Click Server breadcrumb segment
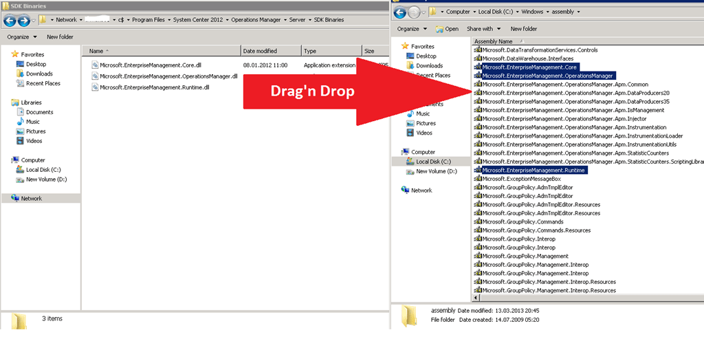This screenshot has height=350, width=704. point(298,20)
